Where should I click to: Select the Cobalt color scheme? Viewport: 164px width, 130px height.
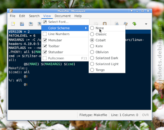[x=107, y=40]
